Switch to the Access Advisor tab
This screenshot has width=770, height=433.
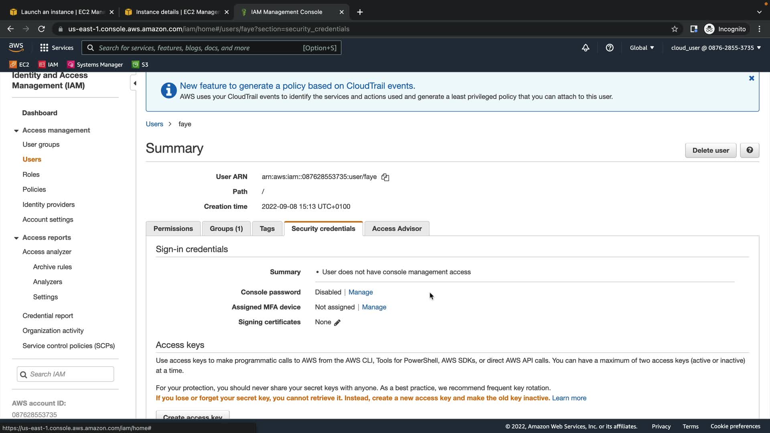click(397, 229)
